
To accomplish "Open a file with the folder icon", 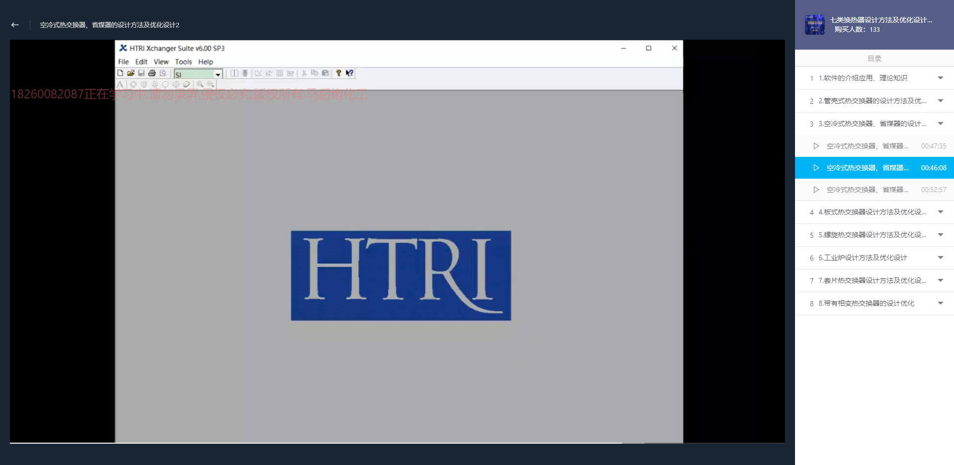I will (x=131, y=73).
